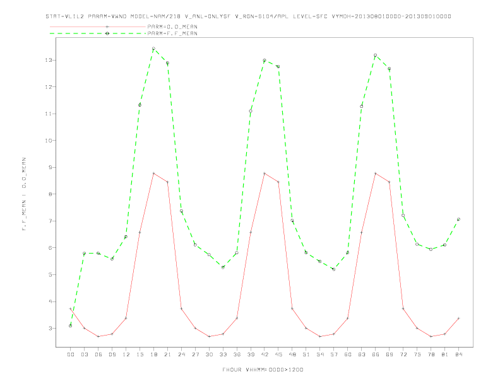The image size is (500, 386).
Task: Click the x-axis tick label 12
Action: coord(126,354)
